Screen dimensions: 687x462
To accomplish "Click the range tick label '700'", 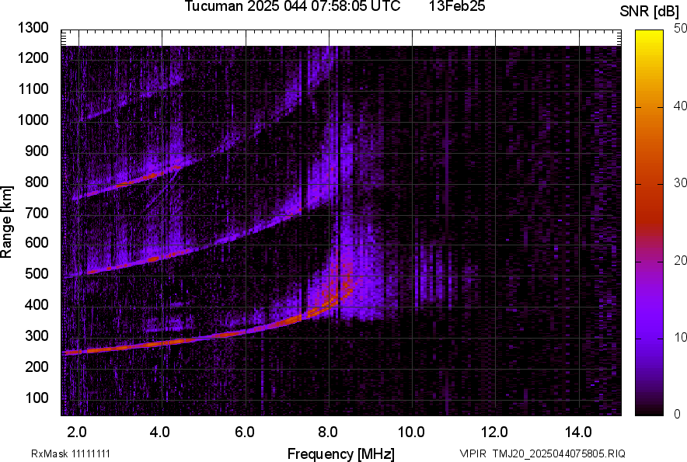I will tap(37, 213).
